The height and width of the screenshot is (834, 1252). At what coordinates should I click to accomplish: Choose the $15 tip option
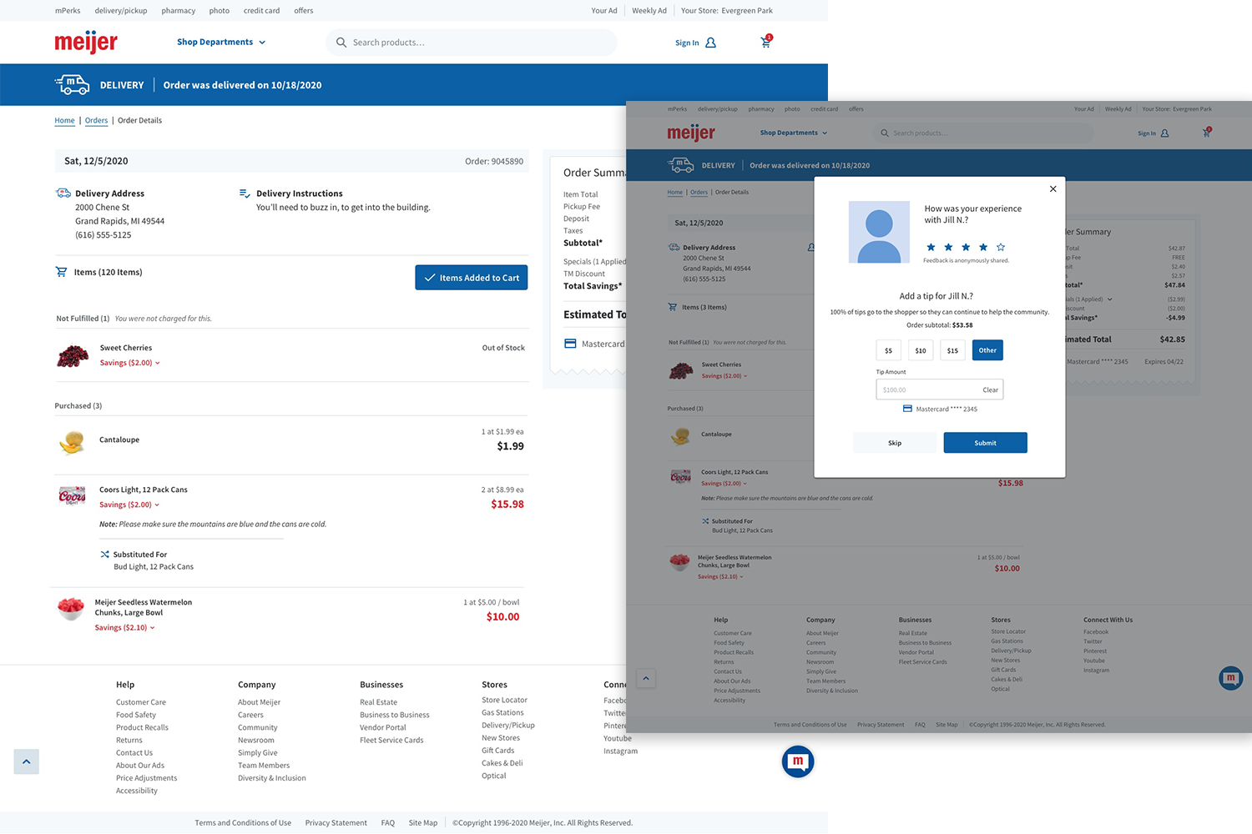coord(952,350)
